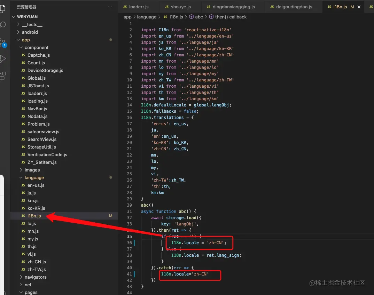
Task: Click 'language' in the breadcrumb
Action: tap(147, 17)
